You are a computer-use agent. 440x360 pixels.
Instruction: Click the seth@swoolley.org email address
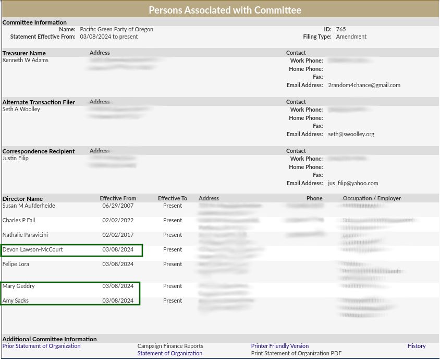[x=351, y=134]
